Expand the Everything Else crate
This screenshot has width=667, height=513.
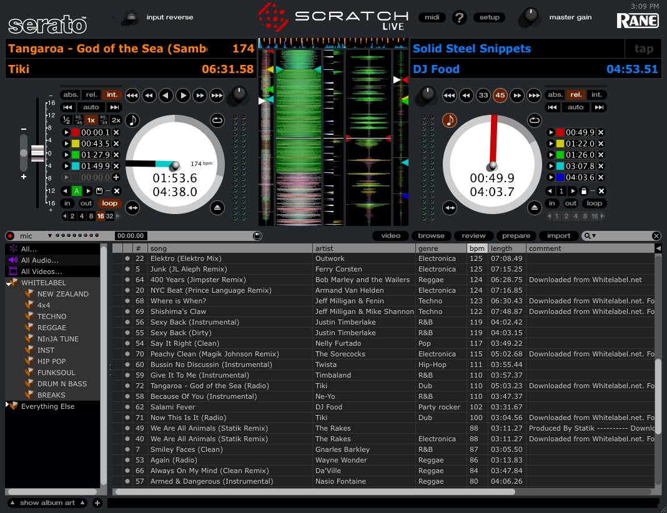click(x=7, y=404)
